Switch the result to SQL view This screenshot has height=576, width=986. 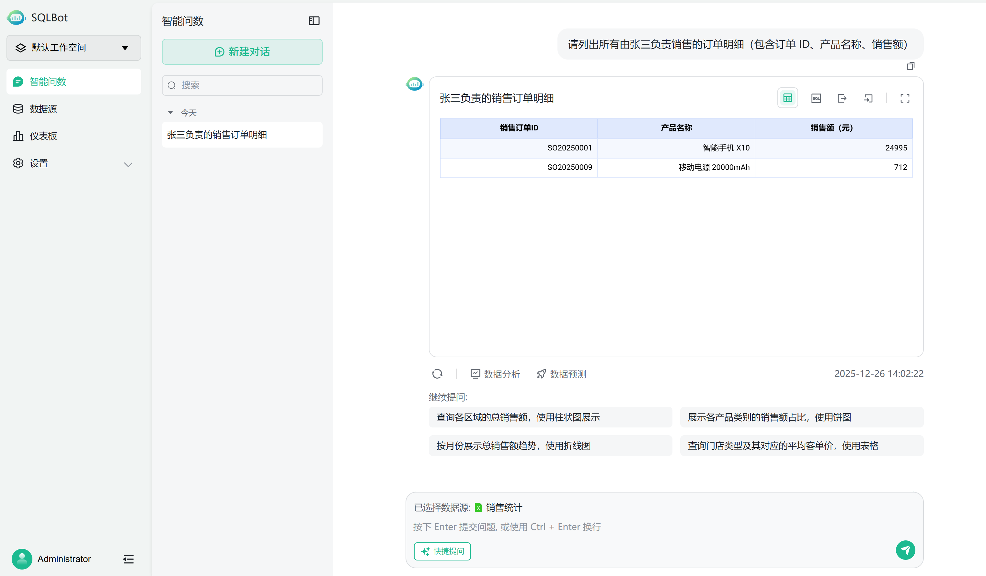pos(816,98)
